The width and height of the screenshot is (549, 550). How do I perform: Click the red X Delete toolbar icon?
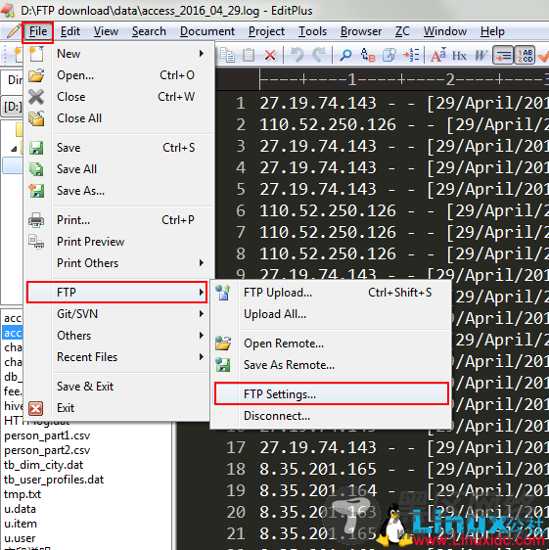270,55
